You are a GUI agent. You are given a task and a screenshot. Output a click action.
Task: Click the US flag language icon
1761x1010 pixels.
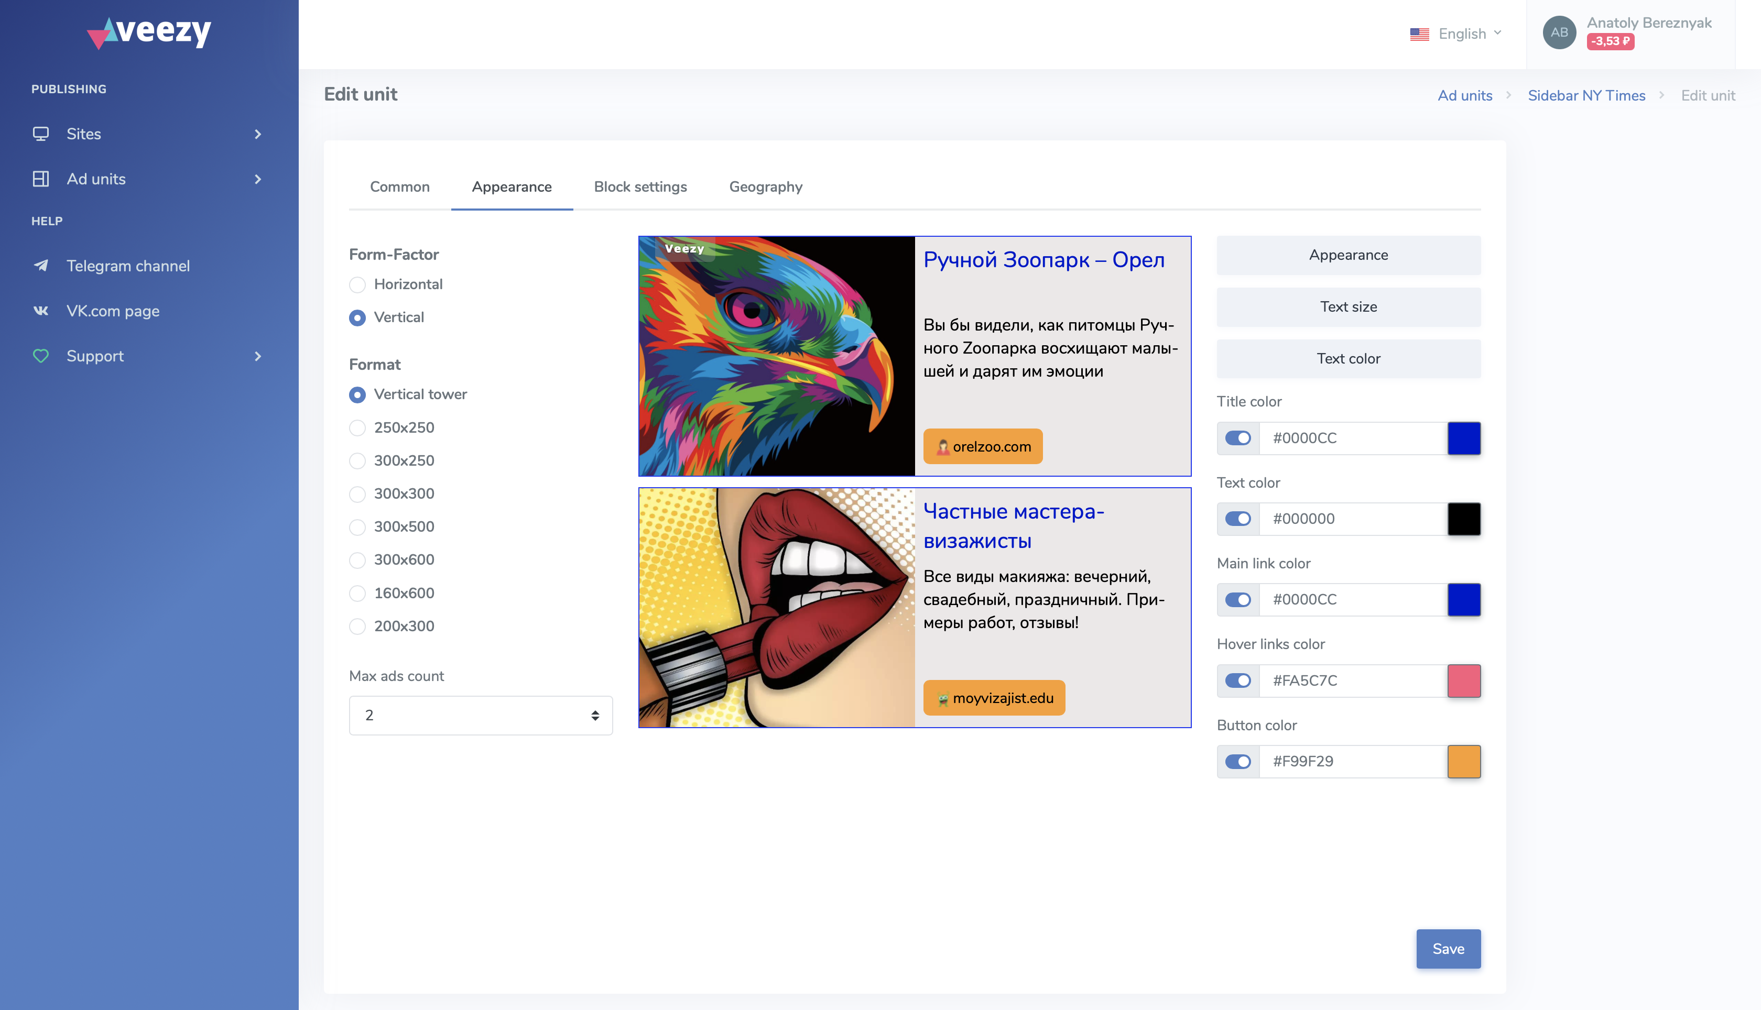click(1419, 34)
